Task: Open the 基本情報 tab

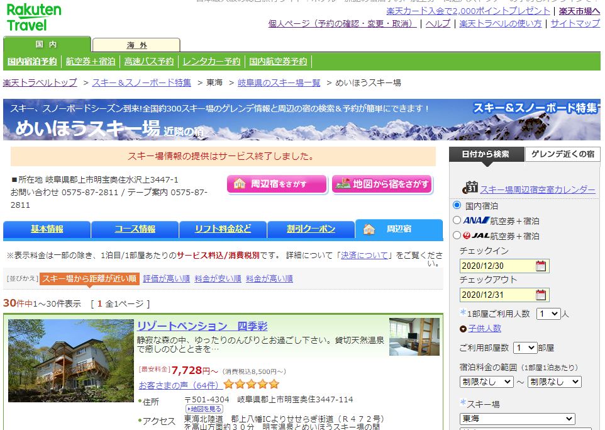Action: click(x=47, y=229)
